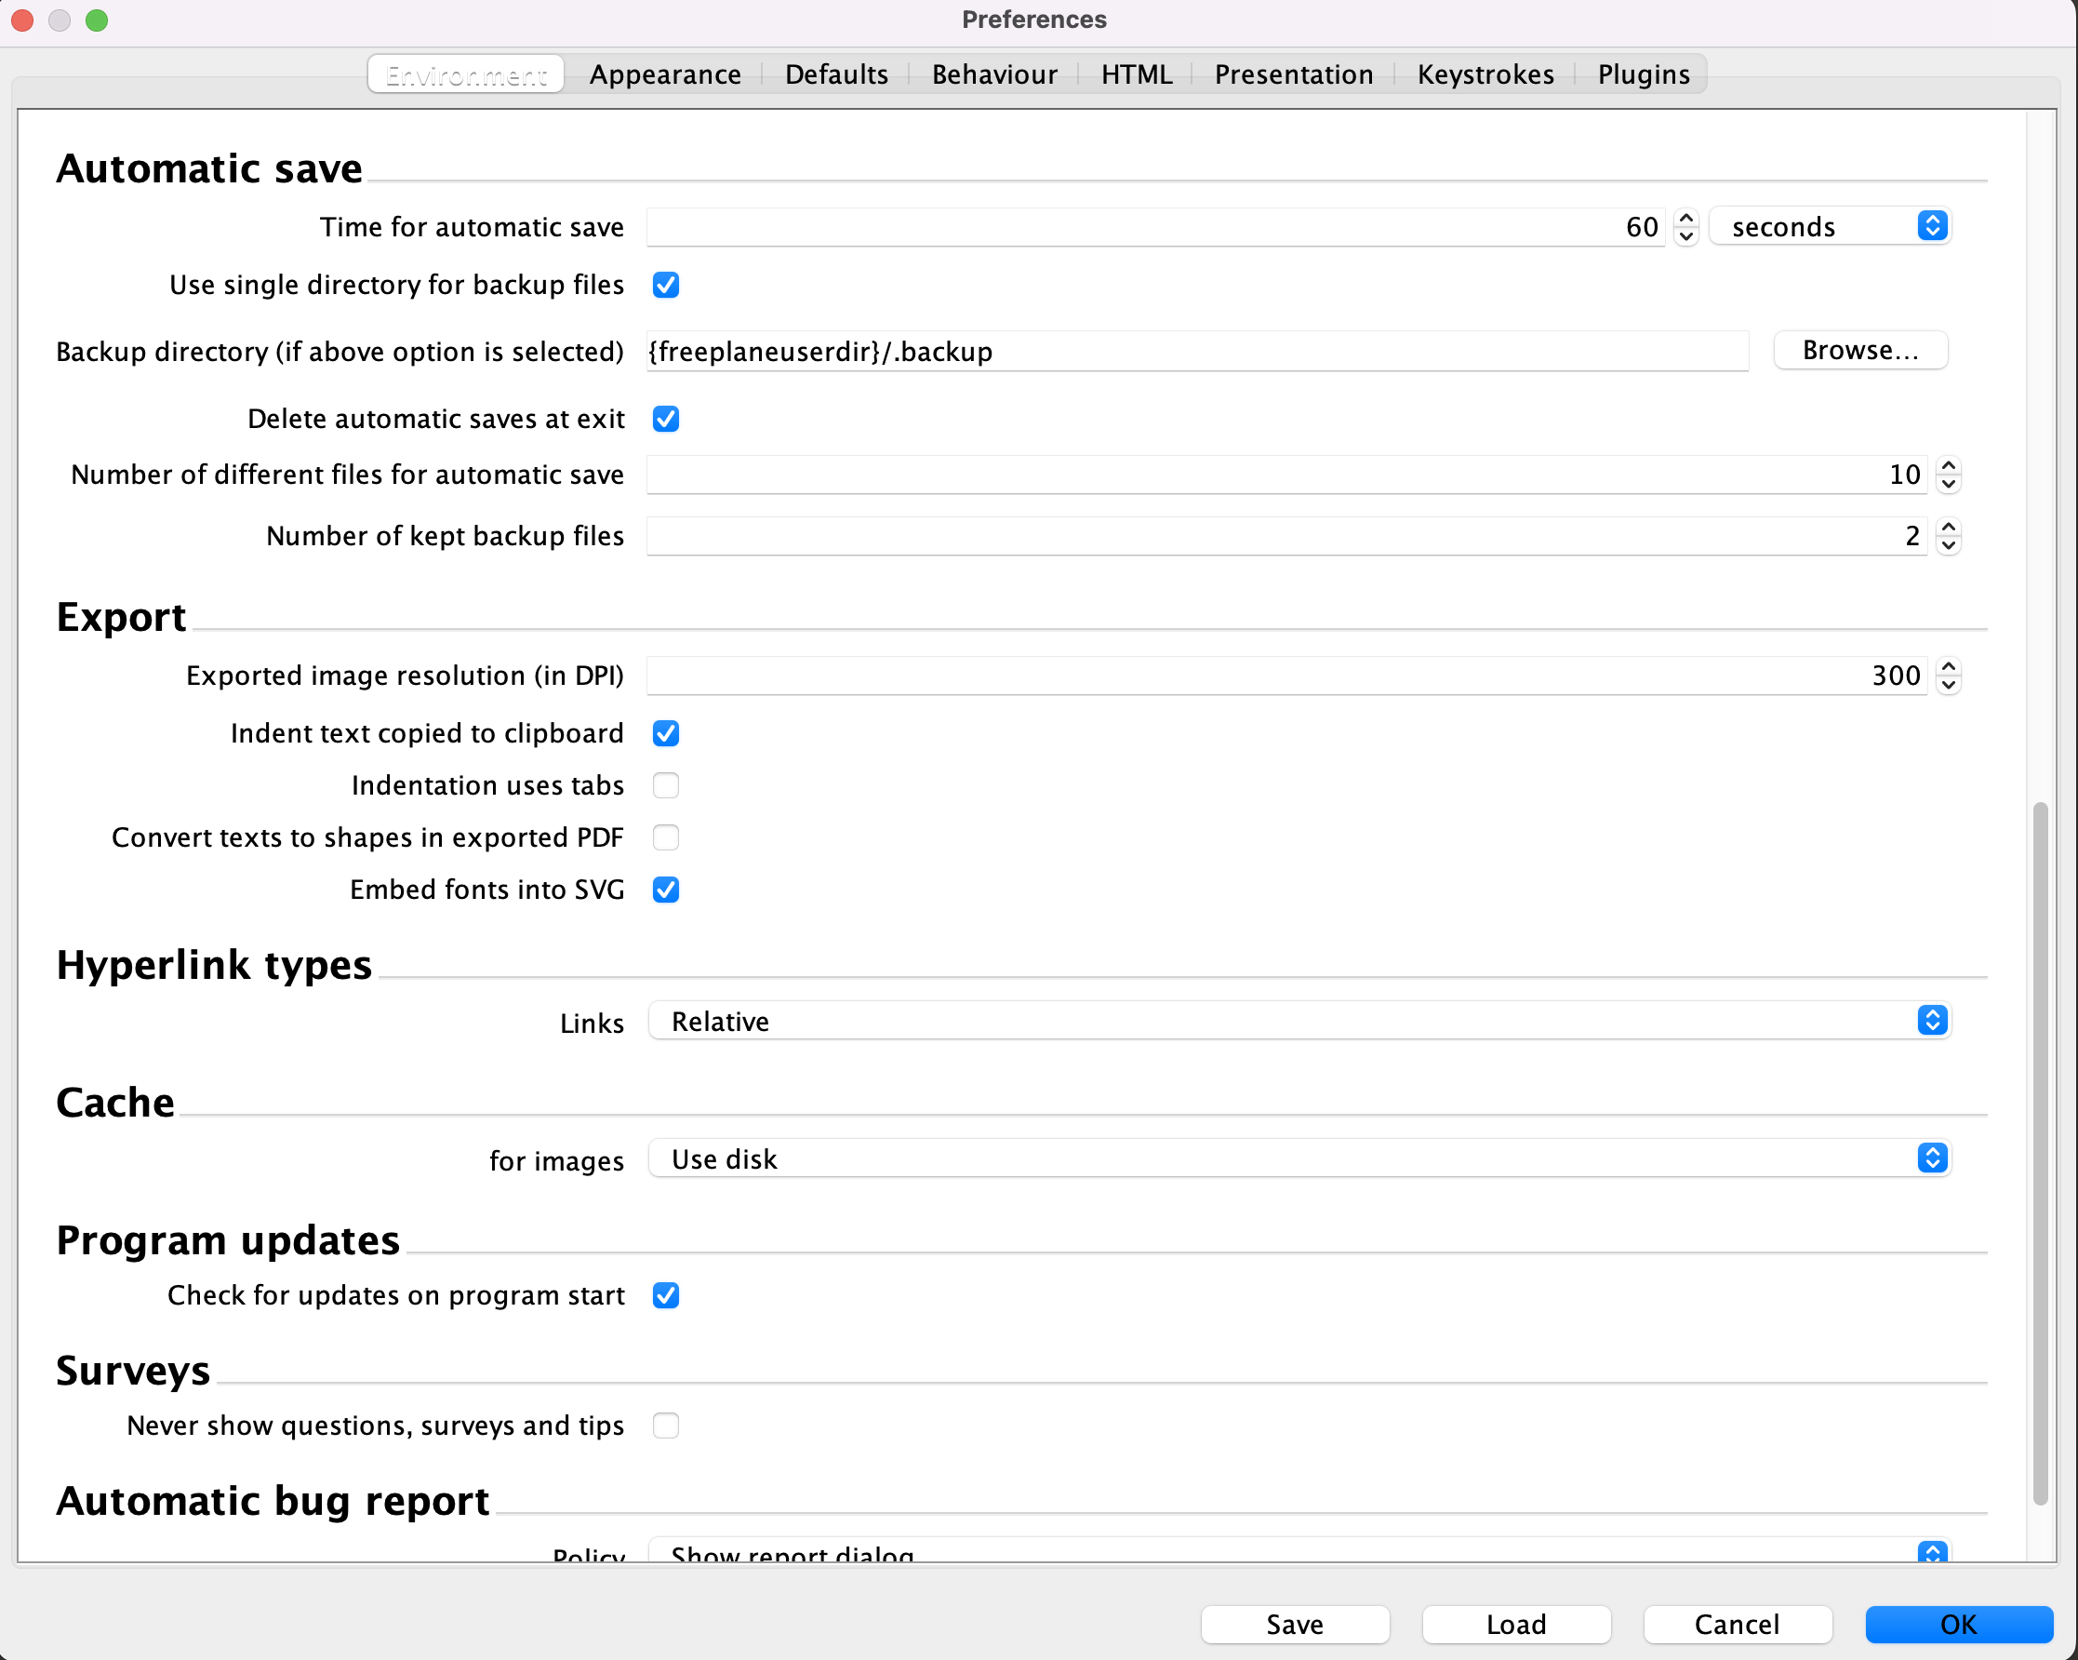Toggle Embed fonts into SVG checkbox

pos(666,890)
